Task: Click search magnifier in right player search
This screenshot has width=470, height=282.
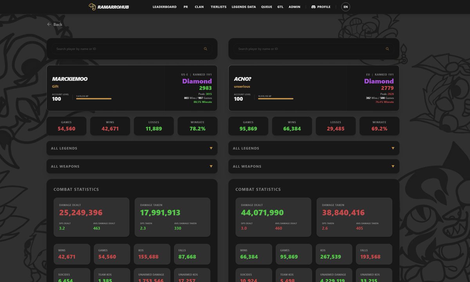Action: 387,49
